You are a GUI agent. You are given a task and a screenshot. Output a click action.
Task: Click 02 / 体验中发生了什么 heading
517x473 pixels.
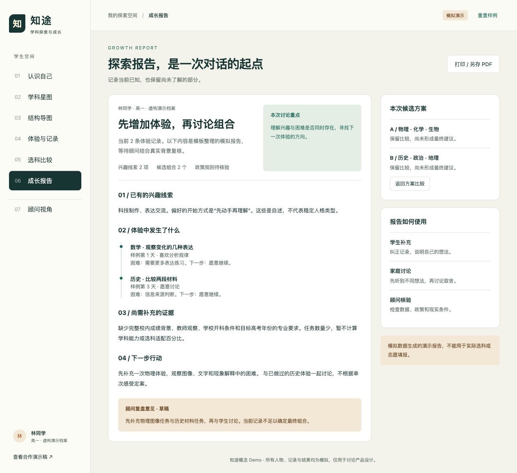click(149, 230)
